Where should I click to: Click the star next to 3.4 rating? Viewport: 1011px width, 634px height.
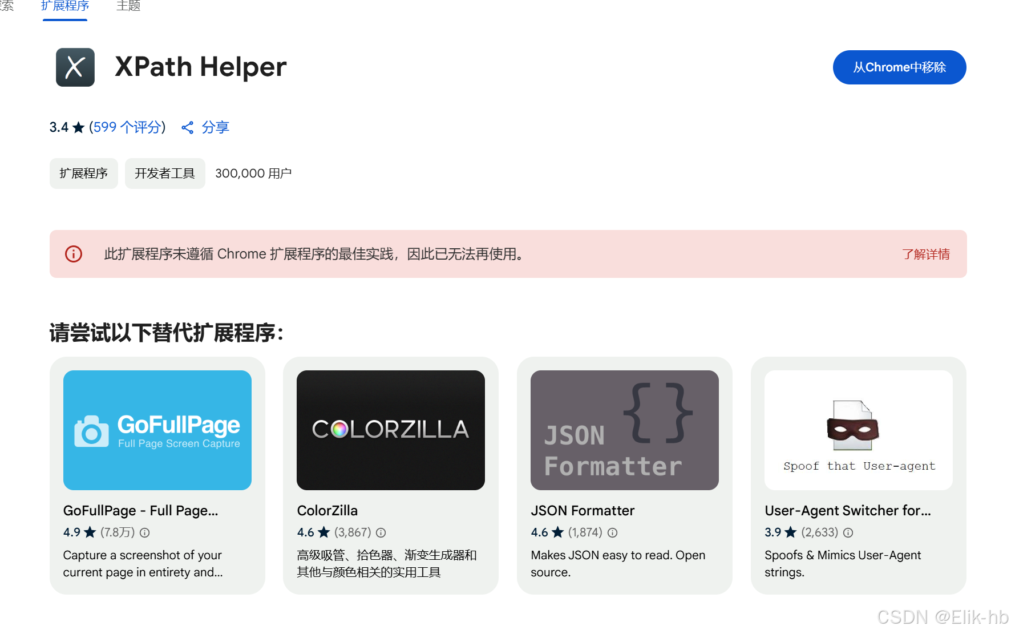[x=78, y=127]
